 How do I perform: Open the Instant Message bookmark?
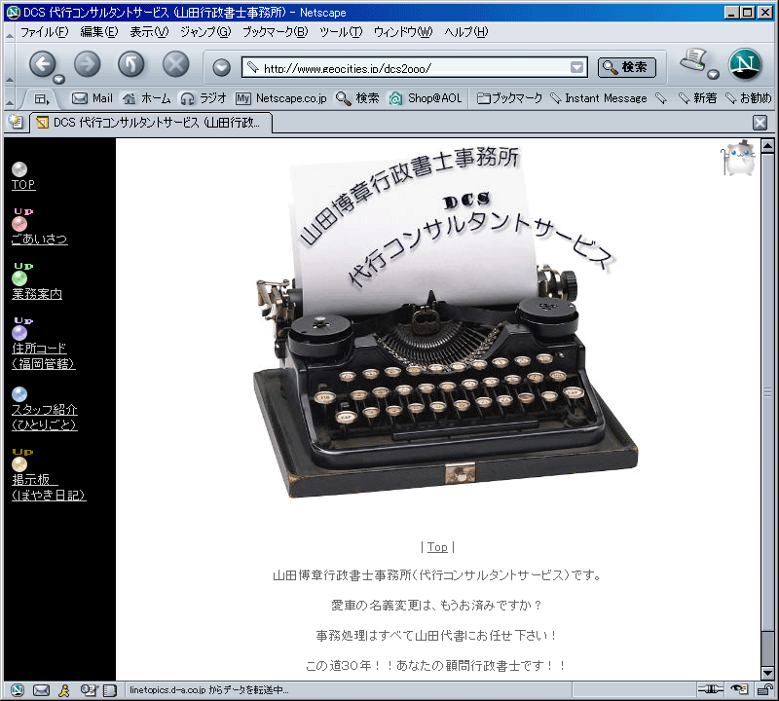pyautogui.click(x=599, y=98)
